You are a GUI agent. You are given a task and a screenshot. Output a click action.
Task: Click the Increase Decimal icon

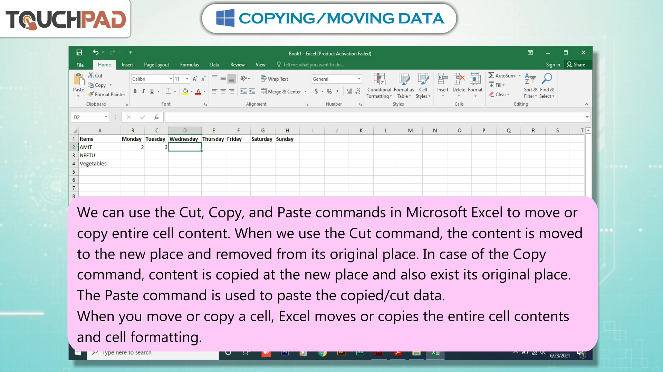click(x=349, y=91)
